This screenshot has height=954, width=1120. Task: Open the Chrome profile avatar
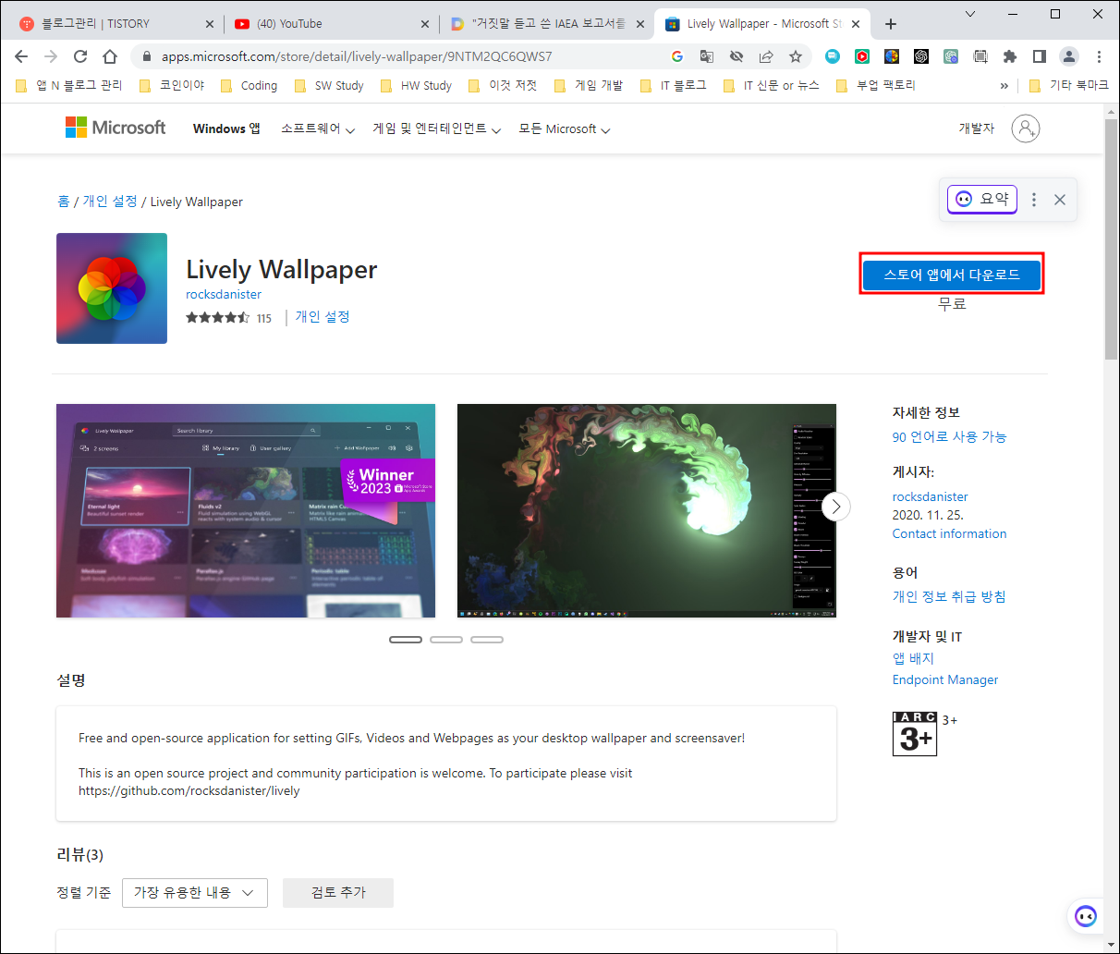tap(1069, 56)
